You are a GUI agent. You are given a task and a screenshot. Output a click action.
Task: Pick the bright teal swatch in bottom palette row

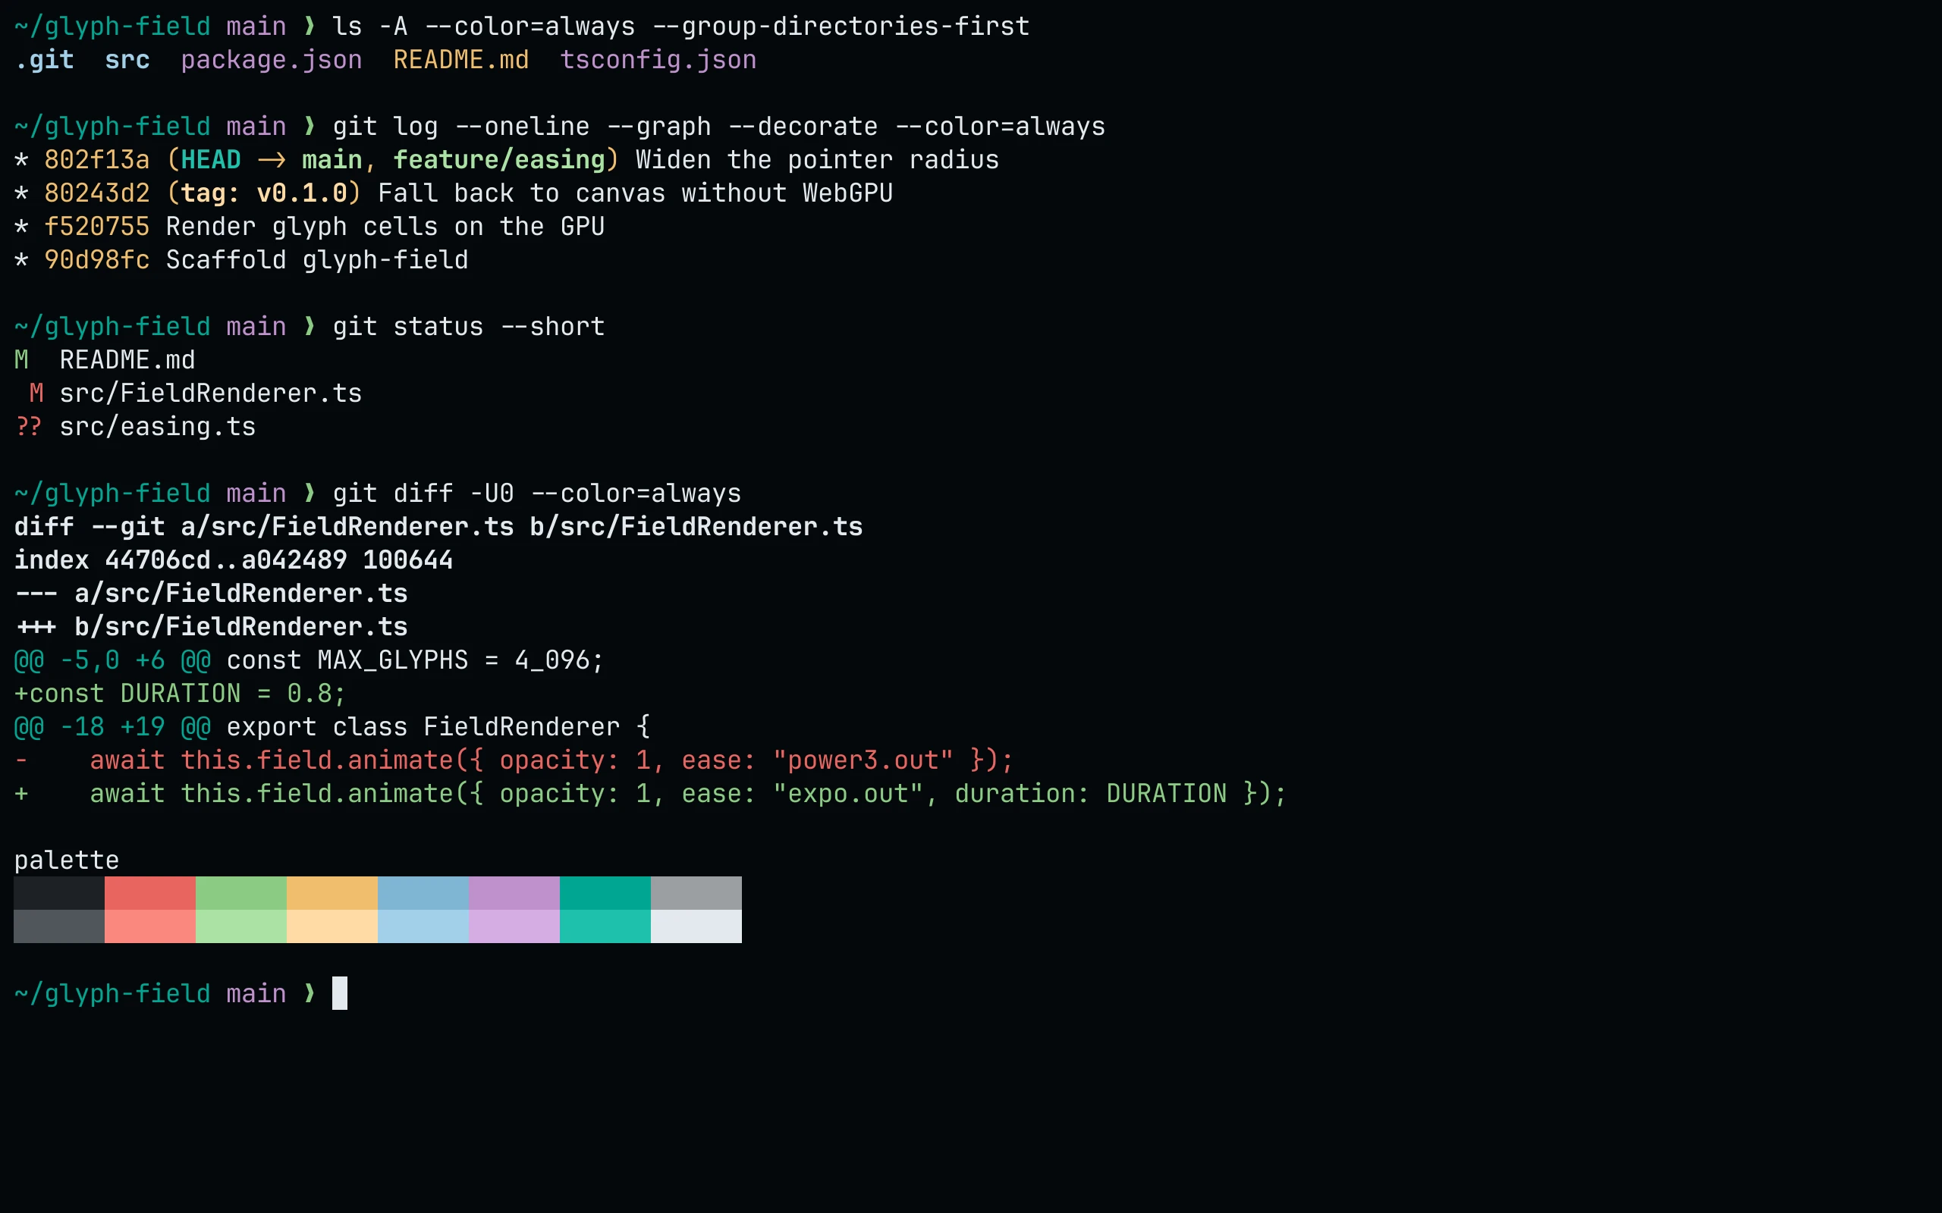(605, 926)
